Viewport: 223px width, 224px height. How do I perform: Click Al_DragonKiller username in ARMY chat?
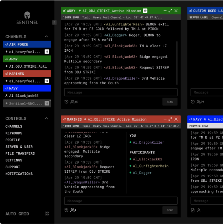coord(122,78)
